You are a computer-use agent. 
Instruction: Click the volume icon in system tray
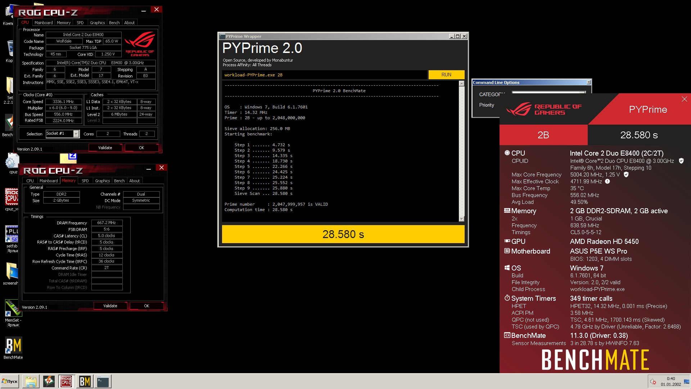653,382
